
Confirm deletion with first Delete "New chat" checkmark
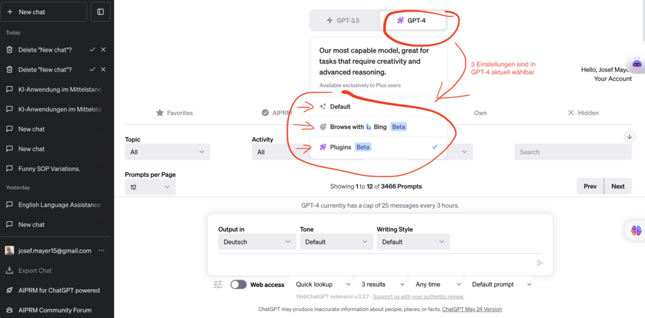coord(92,50)
